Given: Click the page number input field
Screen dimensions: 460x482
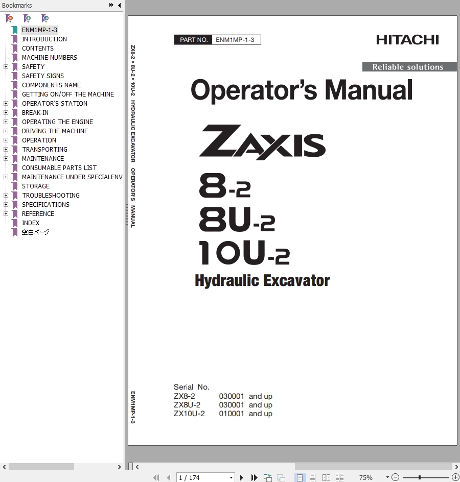Looking at the screenshot, I should [203, 478].
